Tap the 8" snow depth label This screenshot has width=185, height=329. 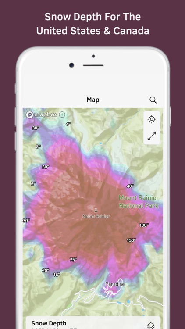38,147
